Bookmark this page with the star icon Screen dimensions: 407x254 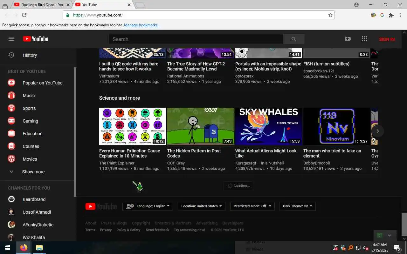(330, 15)
